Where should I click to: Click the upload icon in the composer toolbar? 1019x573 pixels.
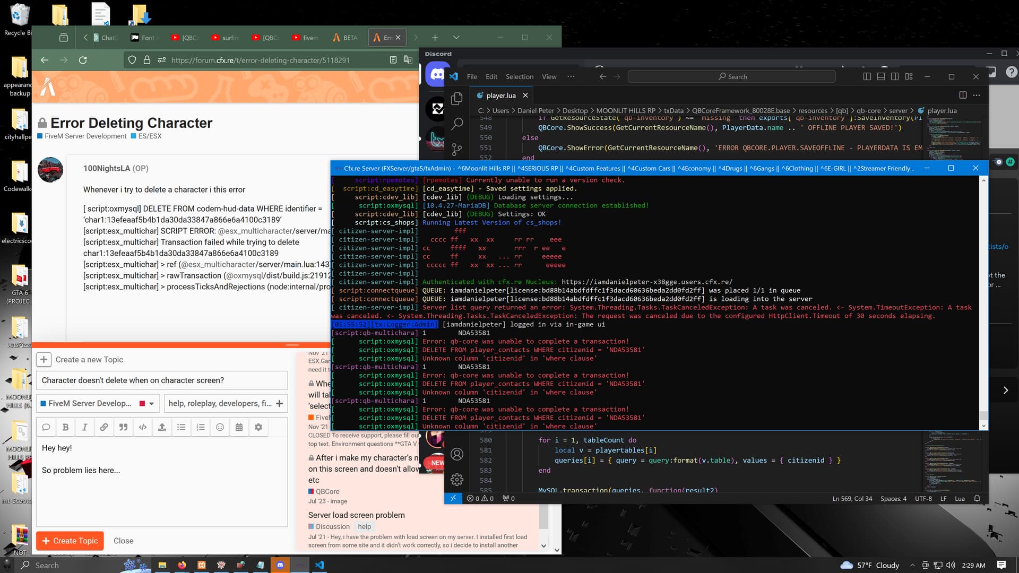(162, 427)
